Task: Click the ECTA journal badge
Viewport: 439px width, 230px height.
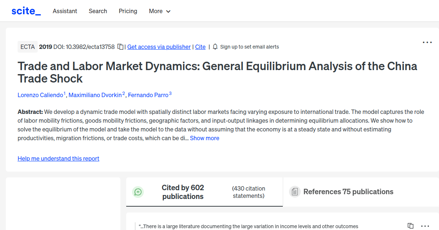Action: pyautogui.click(x=27, y=47)
